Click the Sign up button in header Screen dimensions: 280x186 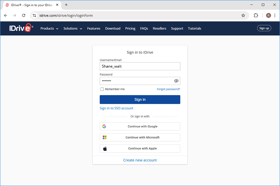264,28
